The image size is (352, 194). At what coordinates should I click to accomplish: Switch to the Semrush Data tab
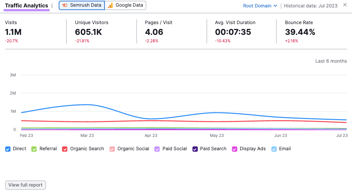point(82,6)
